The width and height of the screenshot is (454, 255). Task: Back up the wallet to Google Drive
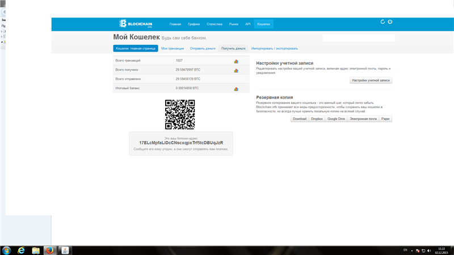point(336,119)
